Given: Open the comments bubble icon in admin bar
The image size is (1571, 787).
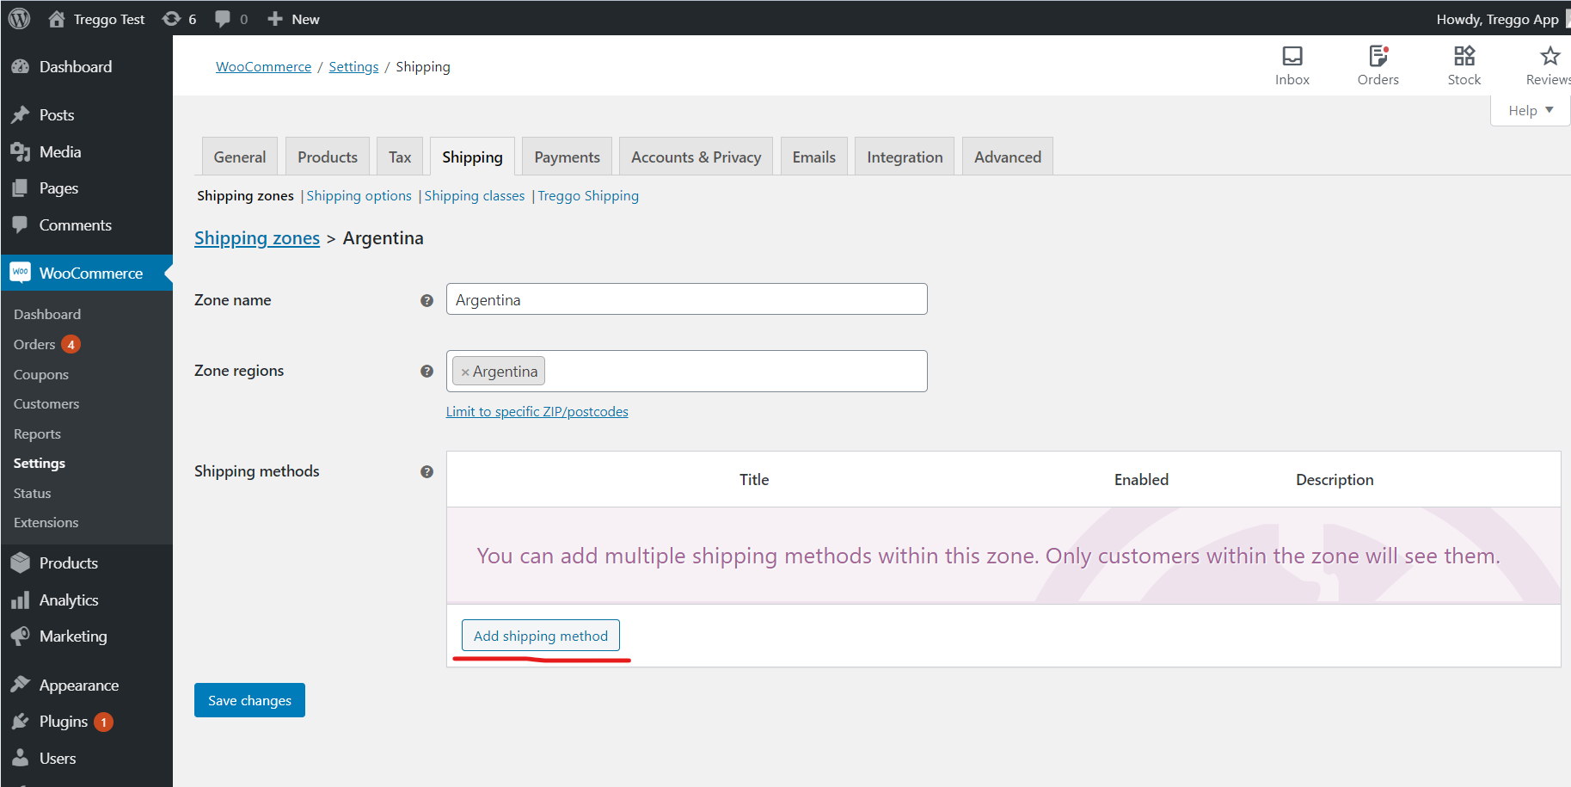Looking at the screenshot, I should tap(223, 19).
